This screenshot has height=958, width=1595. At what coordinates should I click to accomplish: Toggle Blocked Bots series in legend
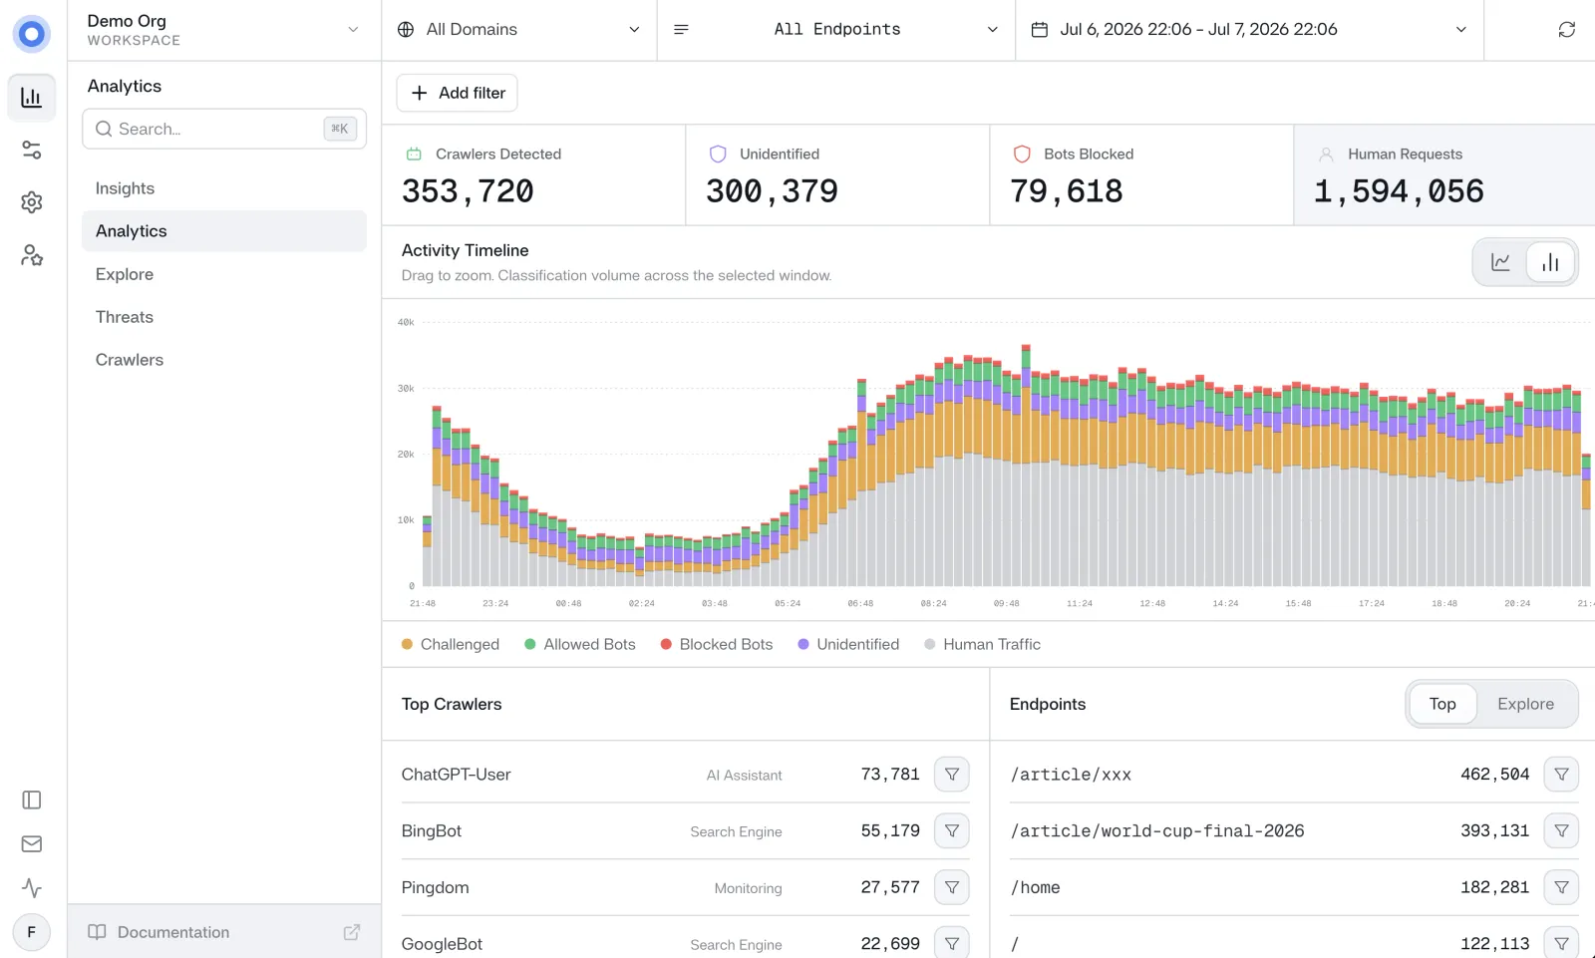coord(716,645)
